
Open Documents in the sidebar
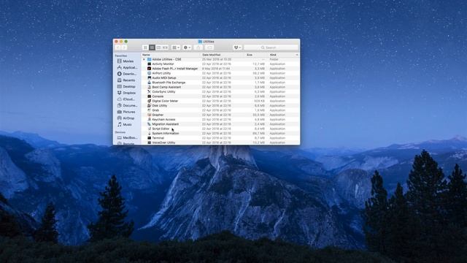pyautogui.click(x=127, y=105)
